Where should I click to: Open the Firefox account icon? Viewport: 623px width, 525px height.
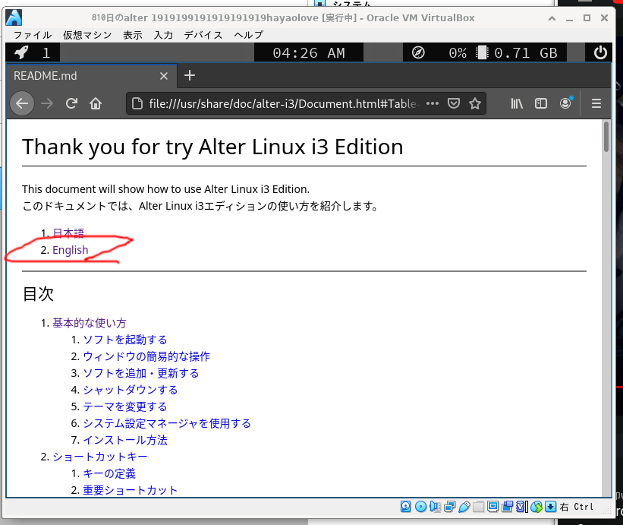pos(565,103)
